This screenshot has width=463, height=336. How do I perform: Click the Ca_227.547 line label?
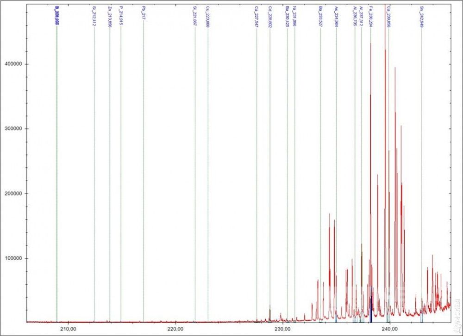click(x=257, y=18)
